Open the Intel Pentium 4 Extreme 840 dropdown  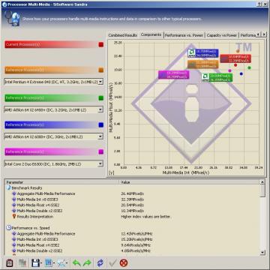pos(100,82)
